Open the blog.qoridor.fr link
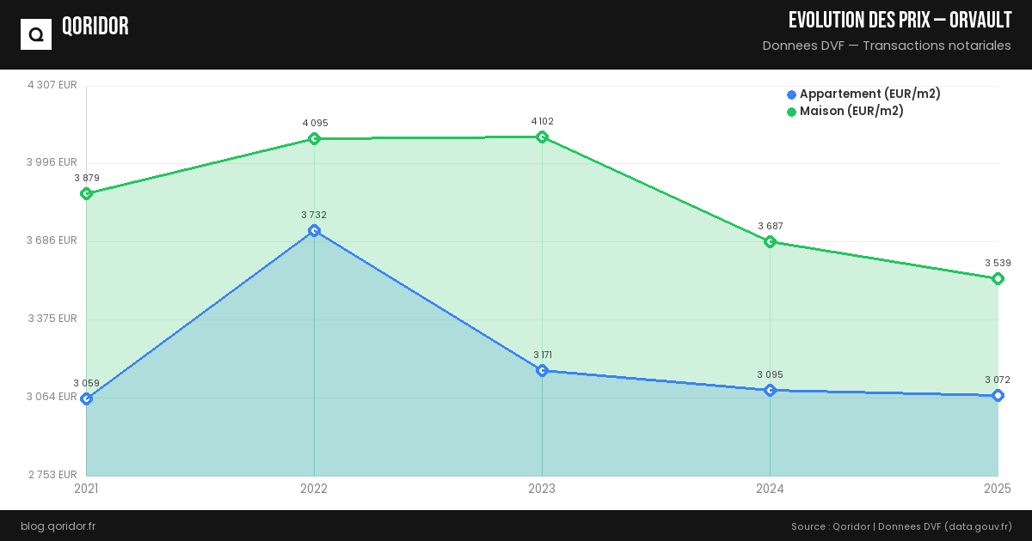This screenshot has width=1032, height=541. coord(58,526)
